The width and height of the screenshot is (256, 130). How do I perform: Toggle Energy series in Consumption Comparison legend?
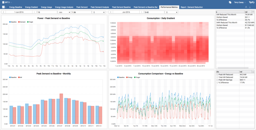pyautogui.click(x=129, y=77)
